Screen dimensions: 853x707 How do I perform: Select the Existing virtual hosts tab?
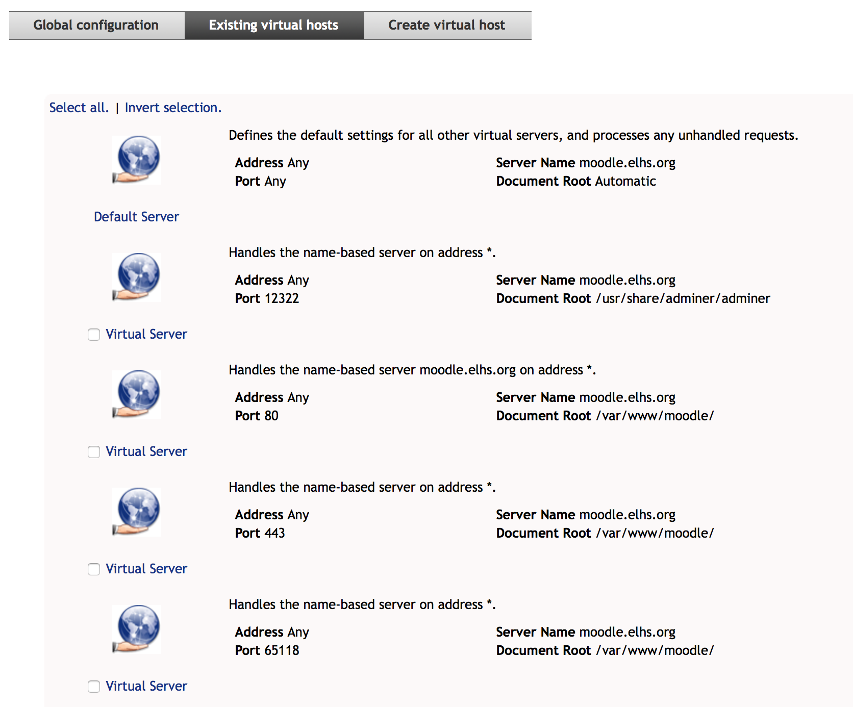tap(274, 25)
